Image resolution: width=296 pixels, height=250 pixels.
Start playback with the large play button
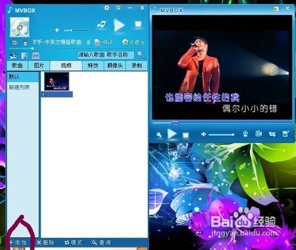pos(119,25)
